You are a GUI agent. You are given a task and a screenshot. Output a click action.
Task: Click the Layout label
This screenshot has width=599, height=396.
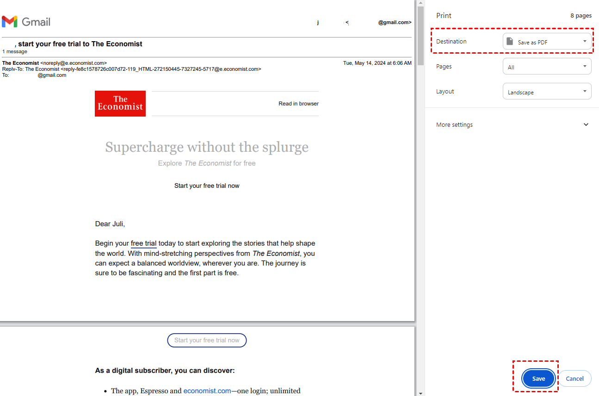click(x=445, y=92)
